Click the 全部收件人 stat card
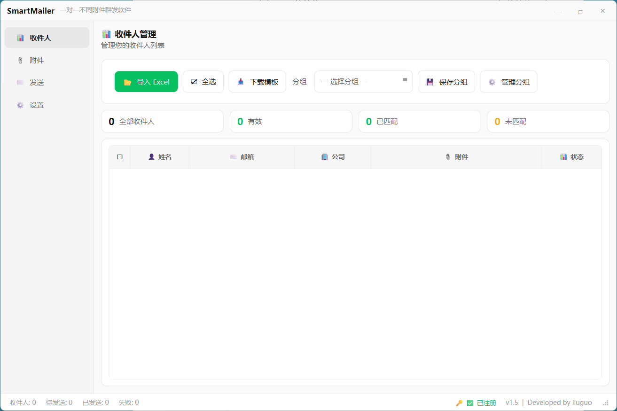 click(163, 121)
